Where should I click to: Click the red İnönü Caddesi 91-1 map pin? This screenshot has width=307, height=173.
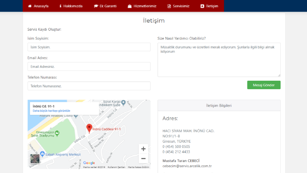89,128
